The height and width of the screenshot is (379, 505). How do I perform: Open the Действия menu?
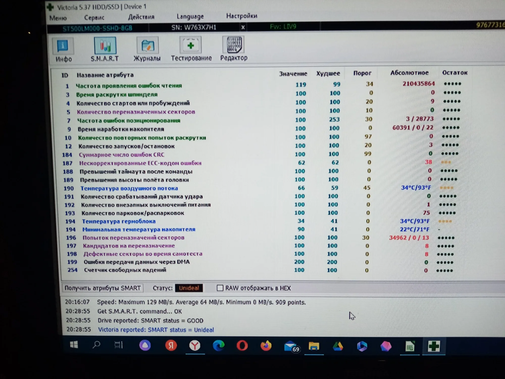pos(141,17)
